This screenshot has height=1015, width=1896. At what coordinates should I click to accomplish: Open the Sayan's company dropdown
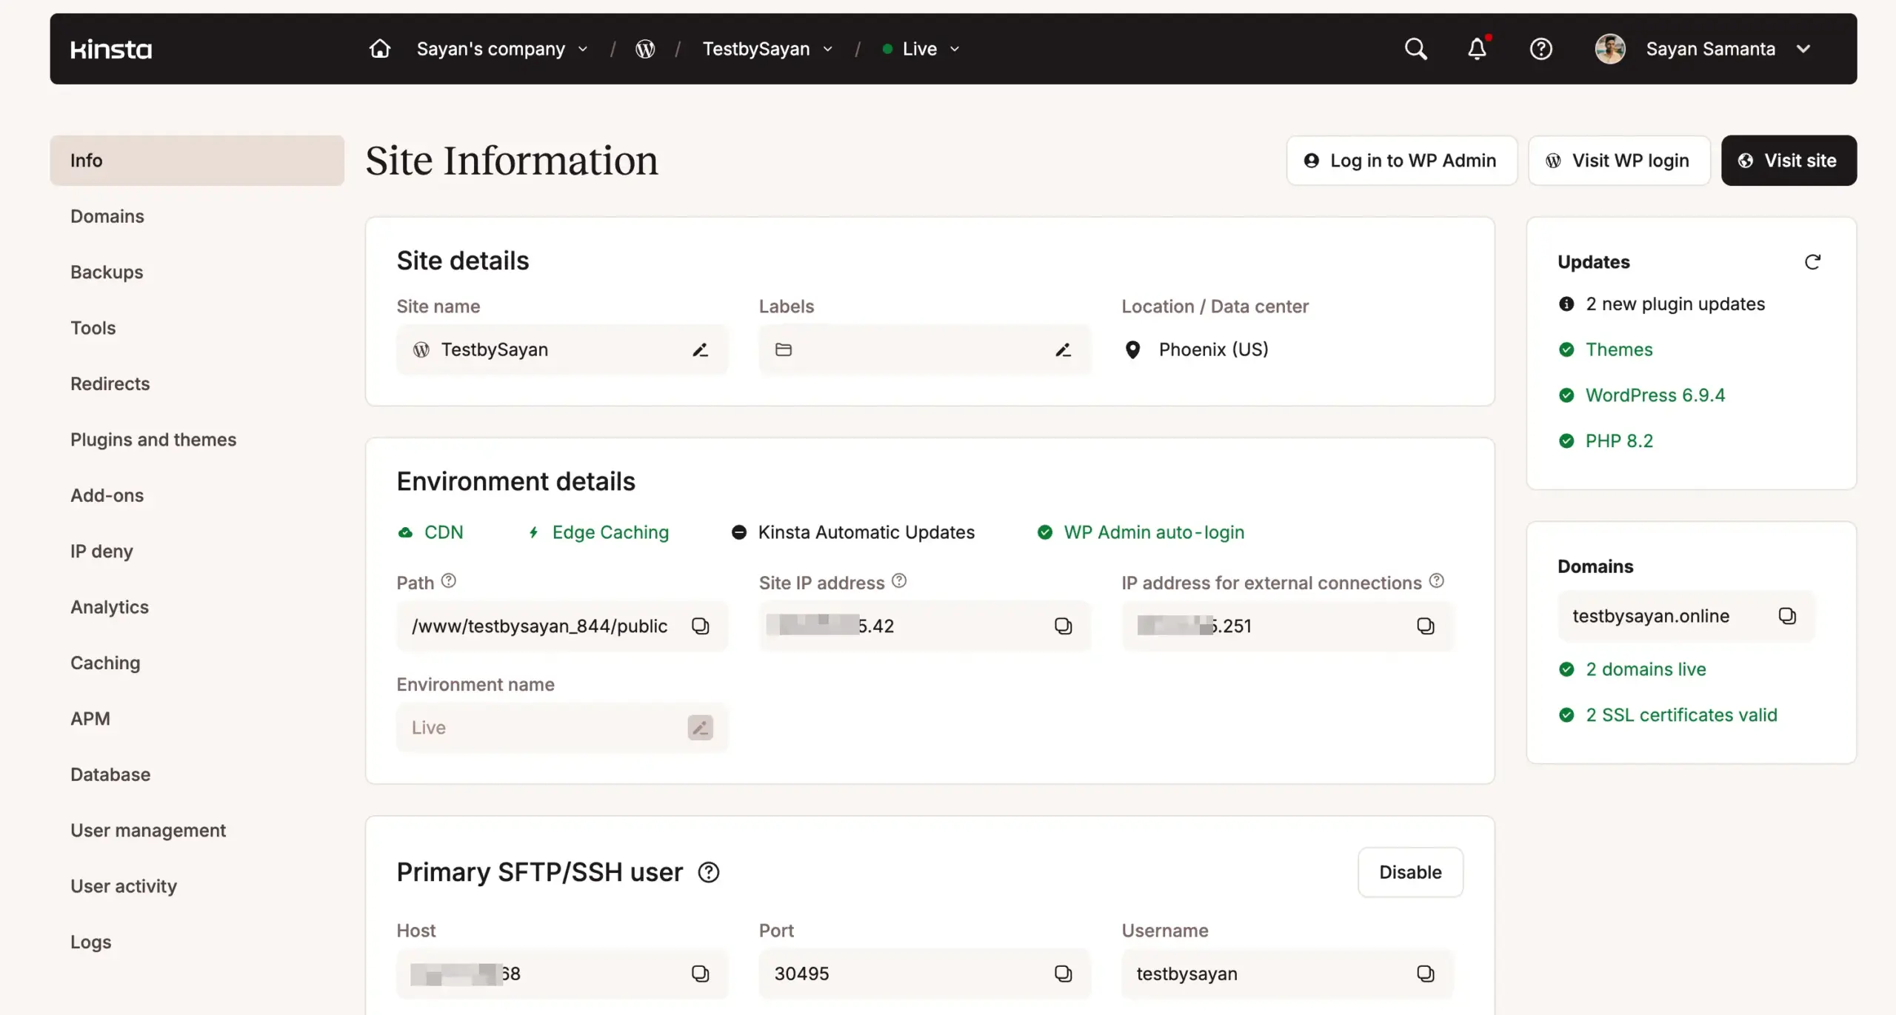(583, 48)
